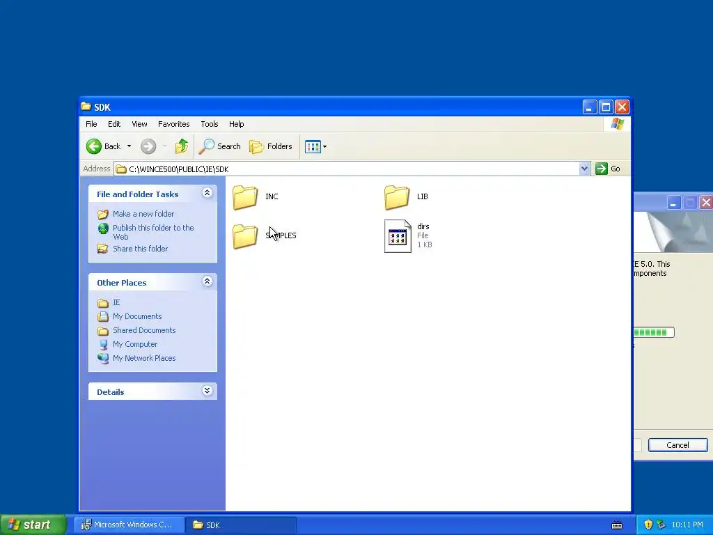Open the Tools menu
The width and height of the screenshot is (713, 535).
click(x=209, y=124)
